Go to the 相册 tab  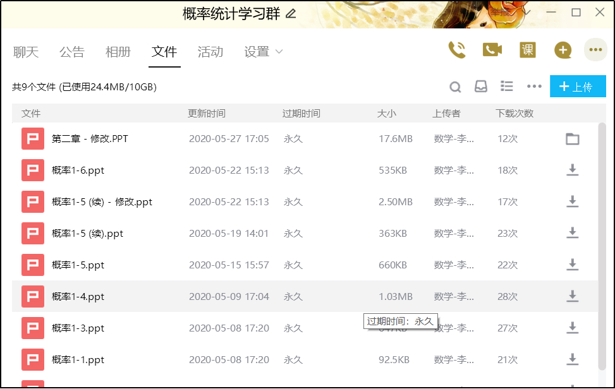118,52
